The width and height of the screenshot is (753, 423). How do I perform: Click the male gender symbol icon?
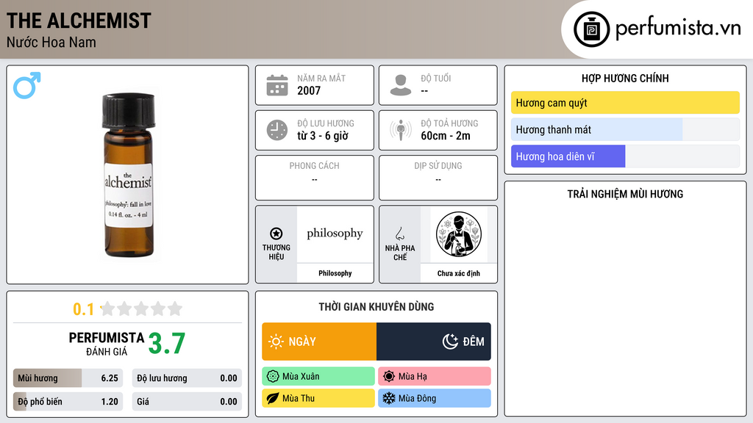pyautogui.click(x=27, y=85)
